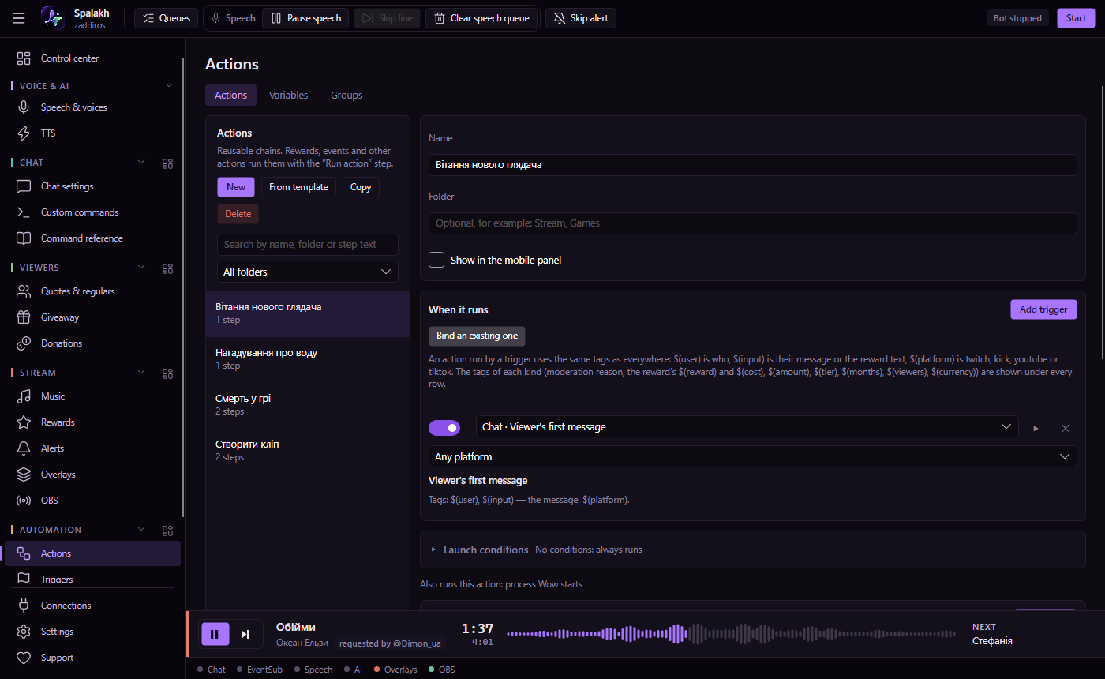Image resolution: width=1105 pixels, height=679 pixels.
Task: Open Support heart item
Action: [x=92, y=658]
